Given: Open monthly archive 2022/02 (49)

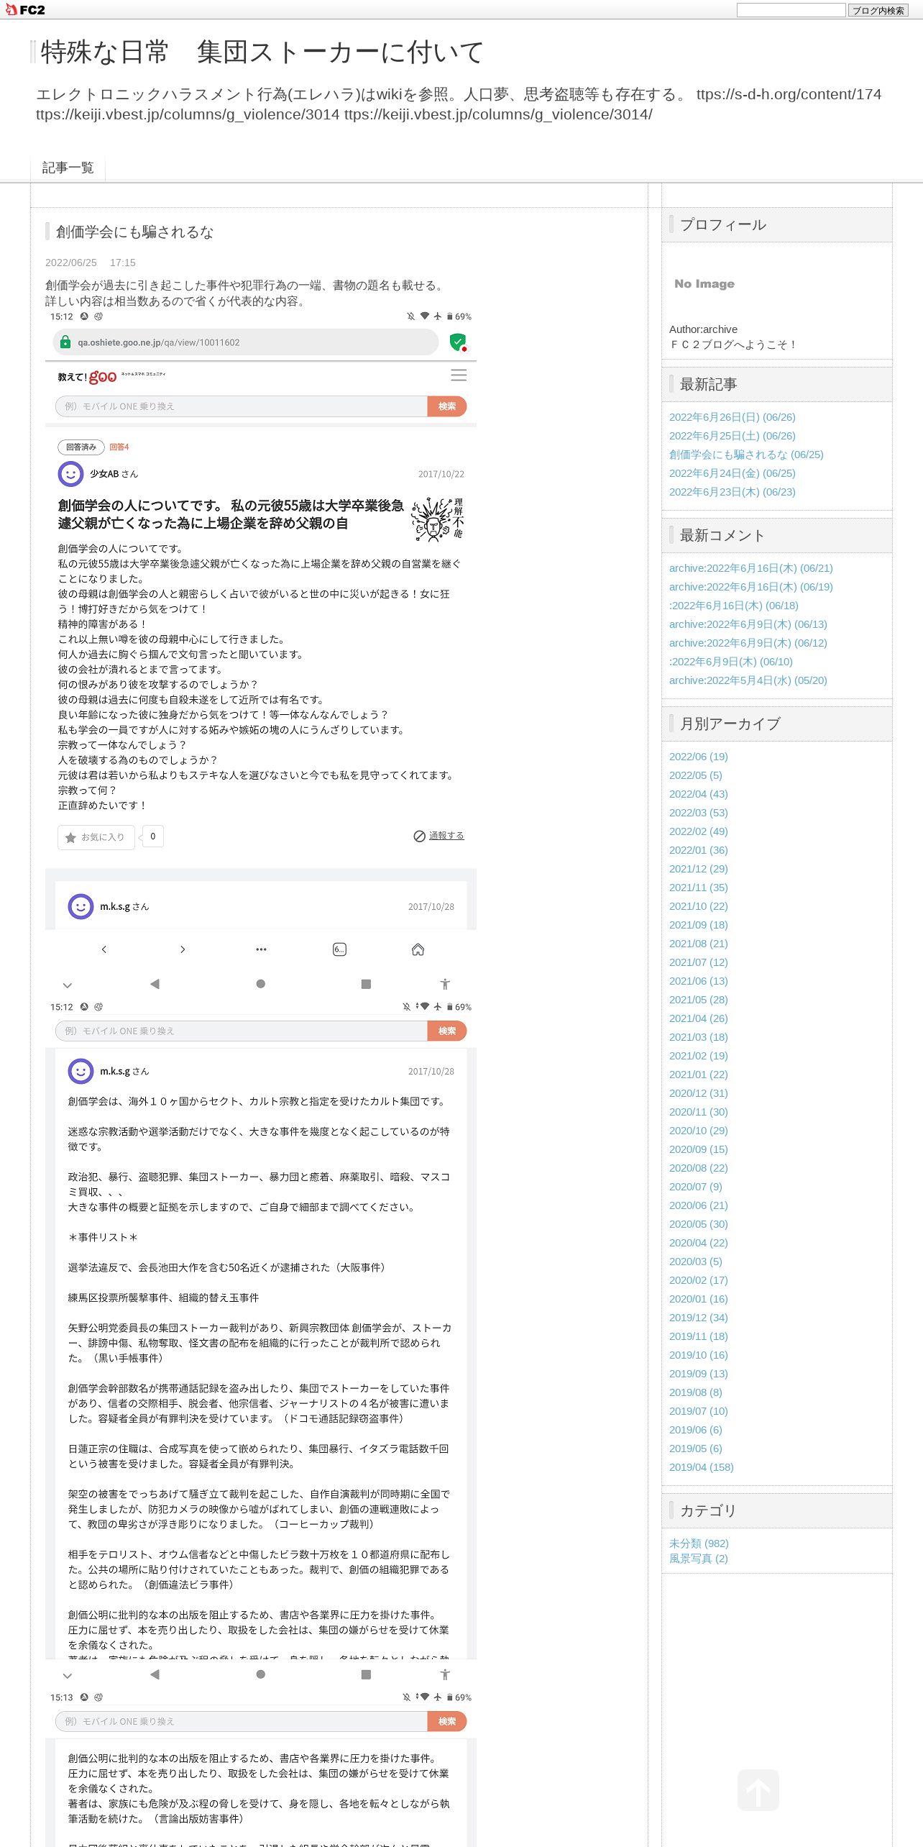Looking at the screenshot, I should (x=698, y=831).
